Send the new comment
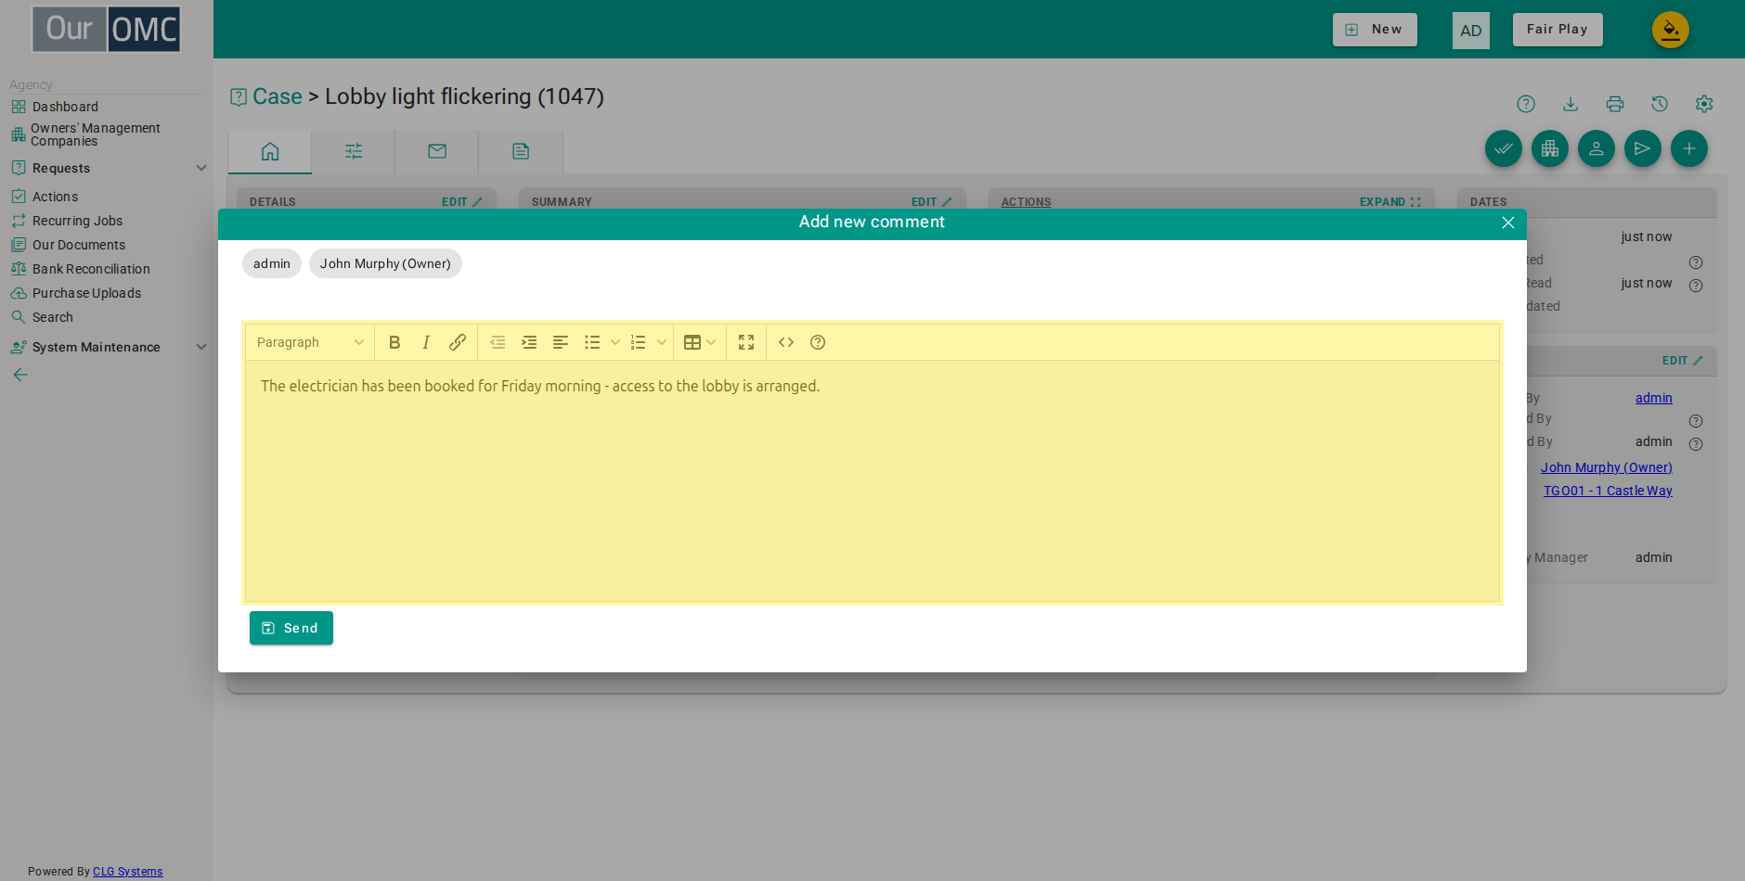 pyautogui.click(x=291, y=628)
